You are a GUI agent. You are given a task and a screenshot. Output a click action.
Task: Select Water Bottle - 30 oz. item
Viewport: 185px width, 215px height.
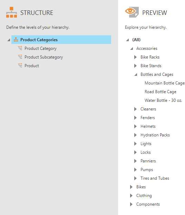point(163,100)
